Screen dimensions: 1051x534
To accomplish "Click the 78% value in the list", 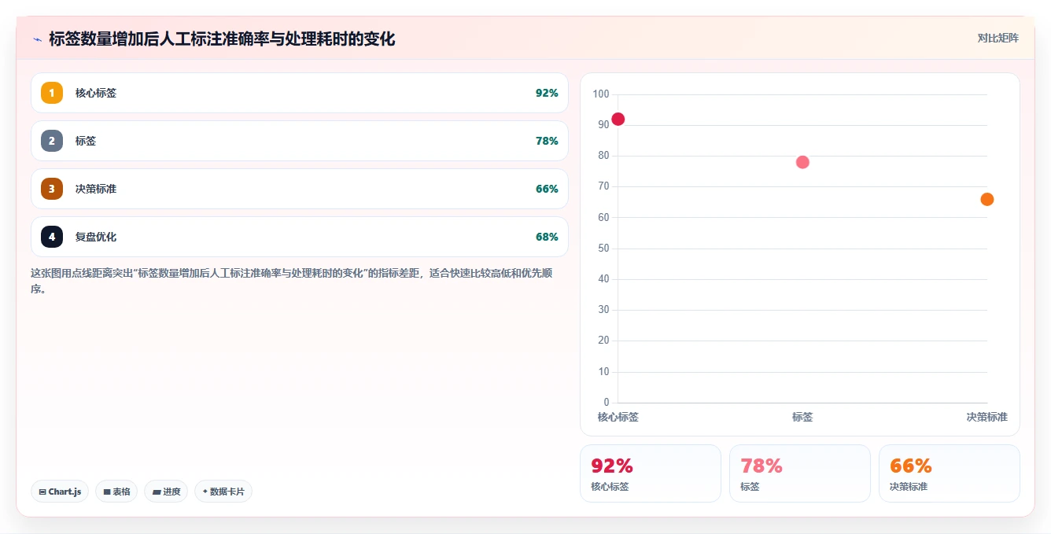I will point(547,141).
